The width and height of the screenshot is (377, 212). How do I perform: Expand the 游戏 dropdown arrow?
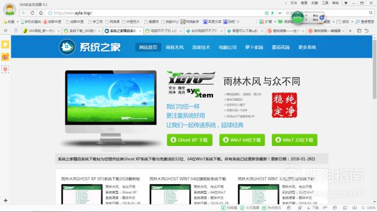pyautogui.click(x=352, y=22)
